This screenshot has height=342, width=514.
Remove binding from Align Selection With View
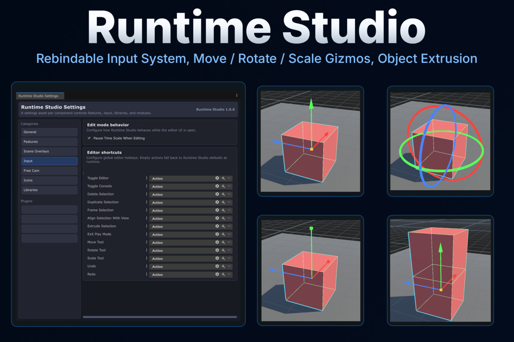[229, 218]
